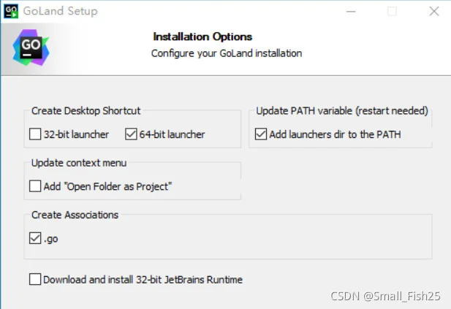This screenshot has width=451, height=309.
Task: Click the "Update PATH variable (restart needed)" label
Action: tap(342, 111)
